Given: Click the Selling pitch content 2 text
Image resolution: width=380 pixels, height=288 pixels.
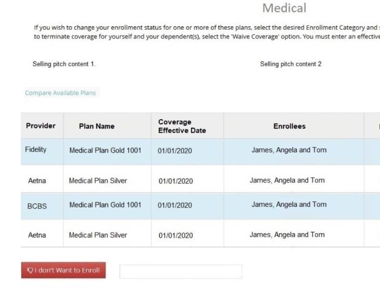Looking at the screenshot, I should pos(291,64).
